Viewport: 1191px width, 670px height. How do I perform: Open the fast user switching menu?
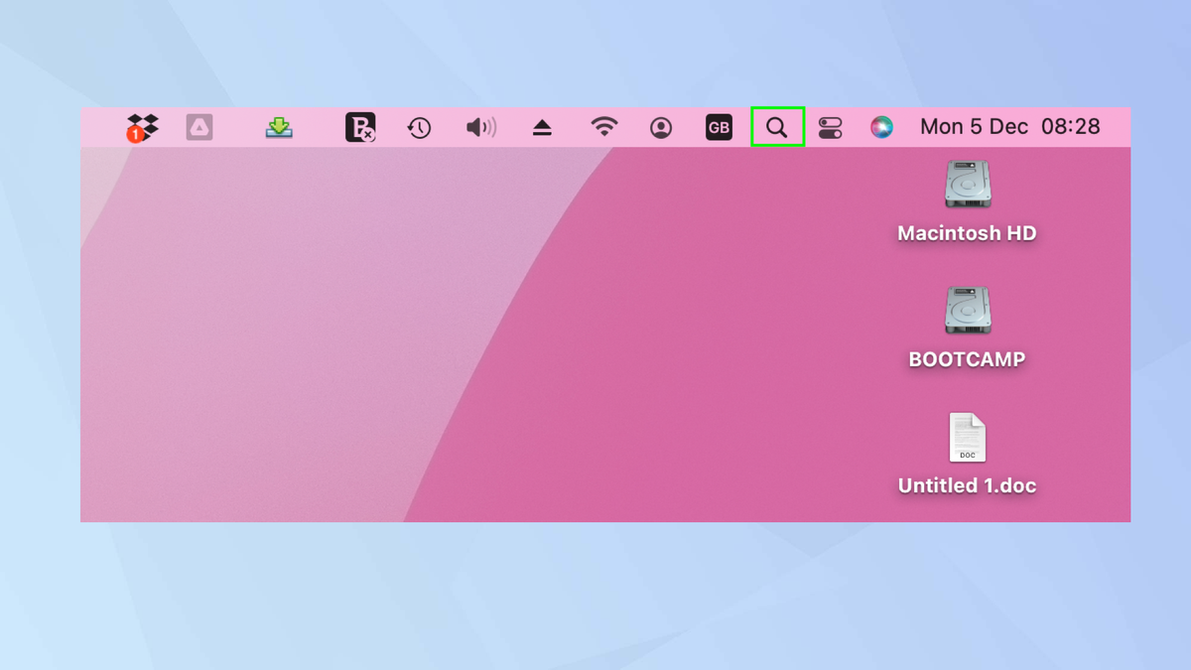point(660,126)
